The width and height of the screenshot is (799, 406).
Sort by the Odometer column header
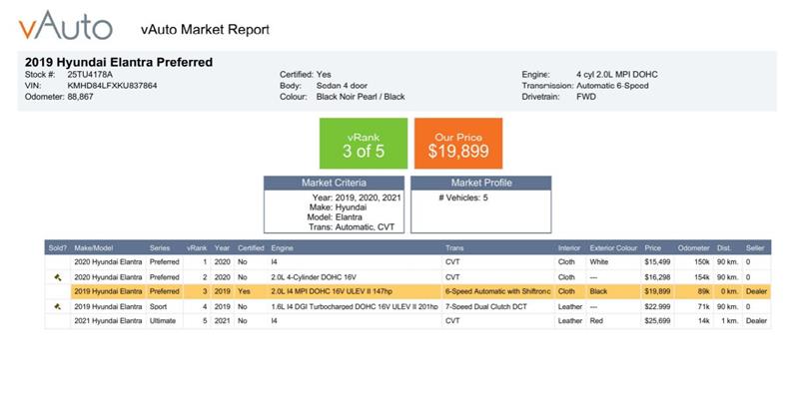(x=693, y=247)
